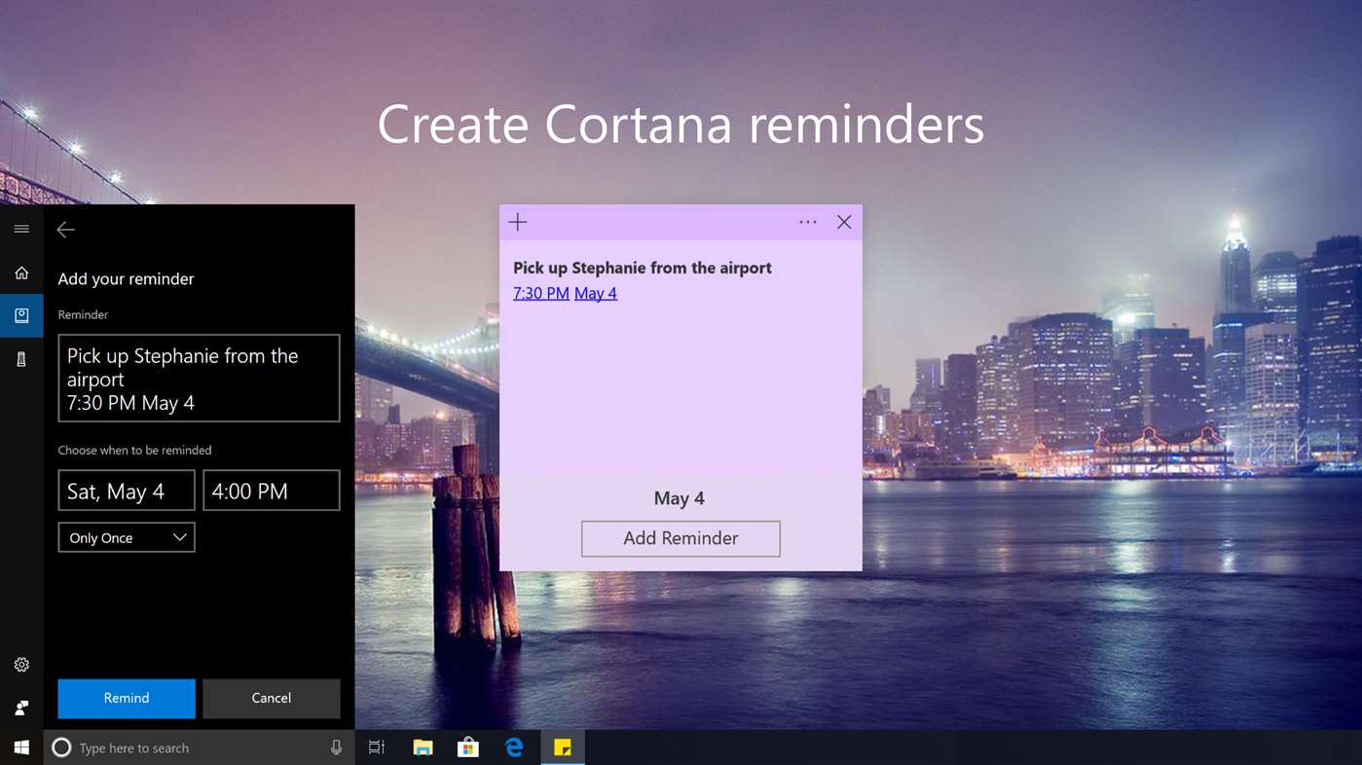Image resolution: width=1362 pixels, height=765 pixels.
Task: Click the Add Reminder button on note
Action: [681, 538]
